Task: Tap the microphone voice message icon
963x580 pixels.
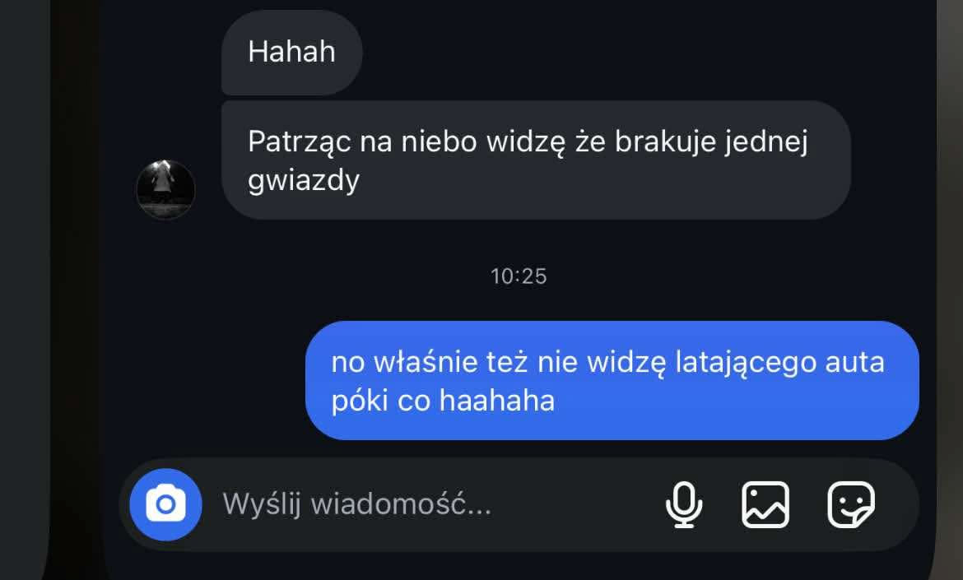Action: point(683,504)
